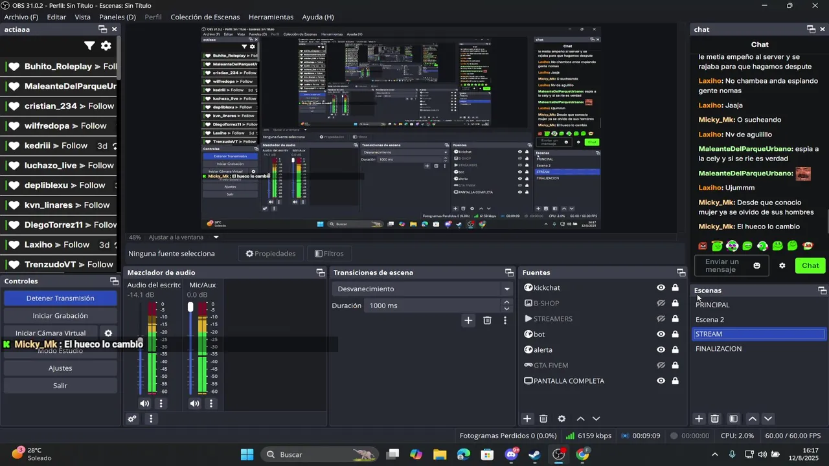The image size is (829, 466).
Task: Click the Salir button
Action: (x=60, y=386)
